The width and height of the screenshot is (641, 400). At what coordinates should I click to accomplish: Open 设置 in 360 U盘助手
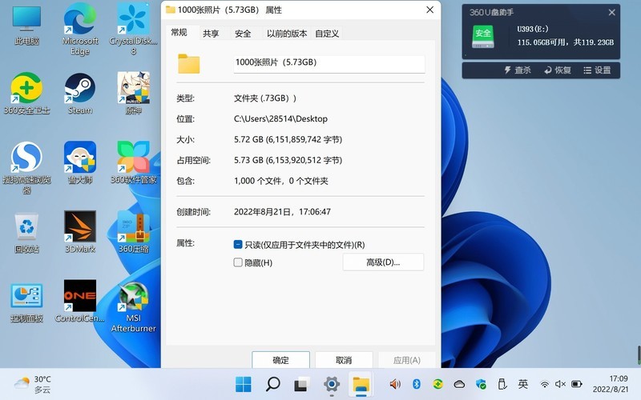(597, 70)
